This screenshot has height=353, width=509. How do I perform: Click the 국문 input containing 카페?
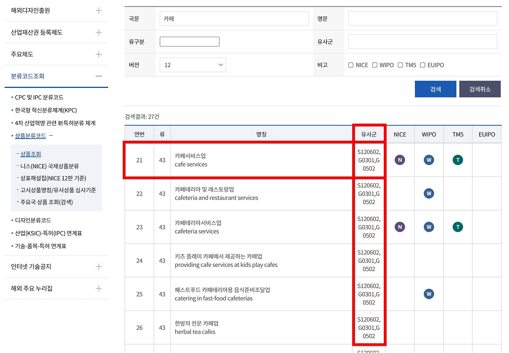pyautogui.click(x=234, y=19)
